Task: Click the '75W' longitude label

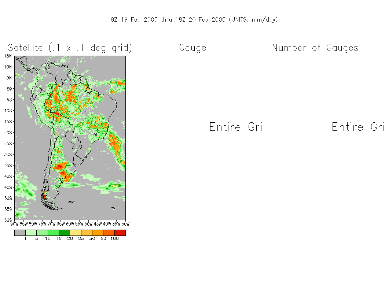Action: (42, 224)
